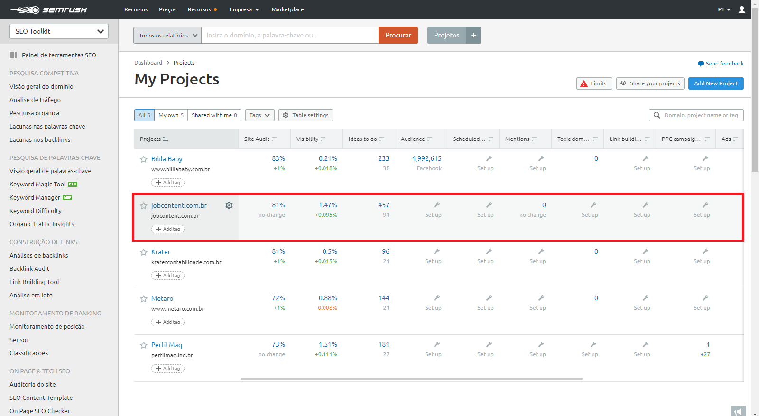Click the Projetos button
This screenshot has width=759, height=416.
tap(446, 35)
